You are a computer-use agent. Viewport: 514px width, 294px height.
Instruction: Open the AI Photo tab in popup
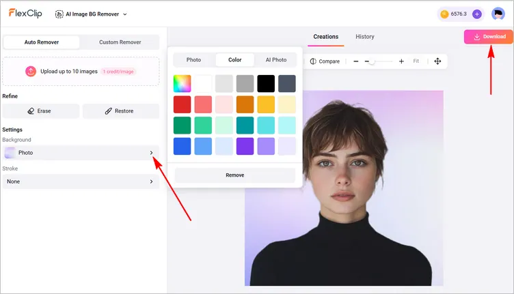point(276,60)
